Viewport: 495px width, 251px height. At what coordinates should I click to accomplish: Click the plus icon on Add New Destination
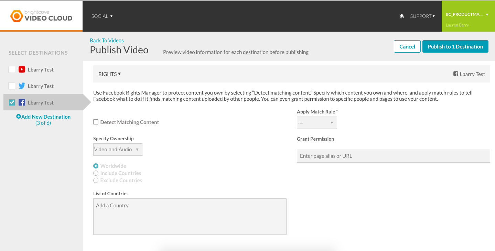pos(19,117)
